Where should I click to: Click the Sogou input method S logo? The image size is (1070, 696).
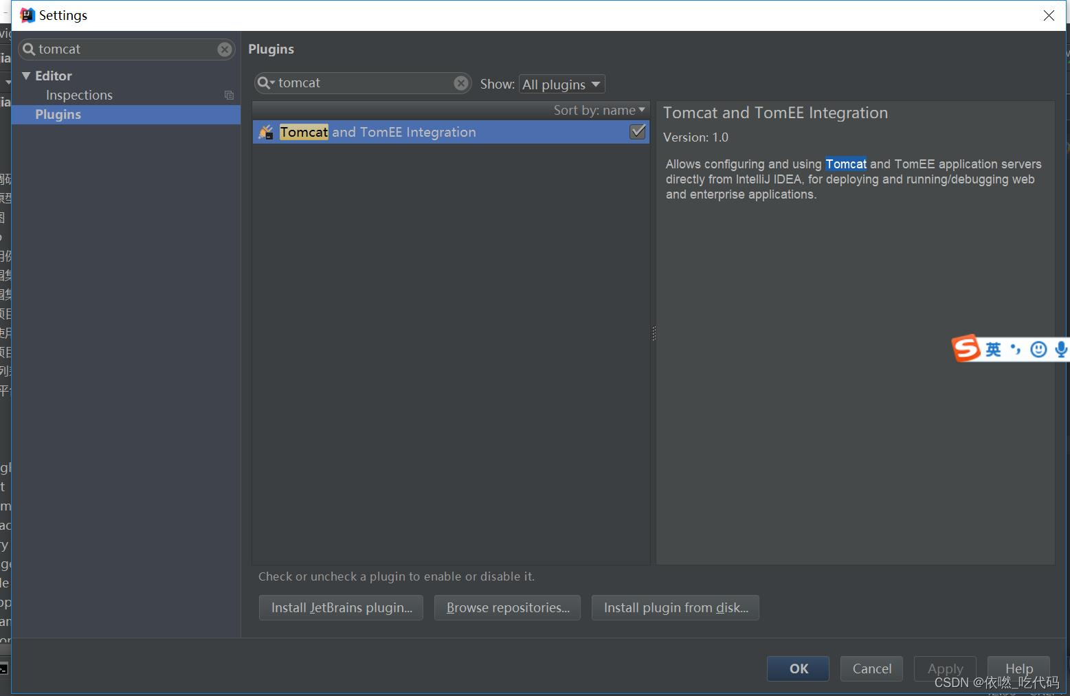click(966, 348)
